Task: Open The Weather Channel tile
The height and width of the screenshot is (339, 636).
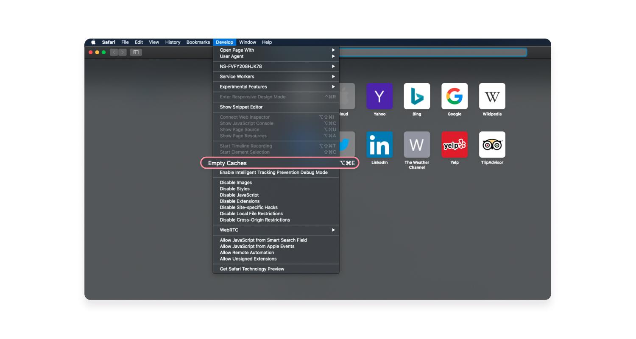Action: point(417,144)
